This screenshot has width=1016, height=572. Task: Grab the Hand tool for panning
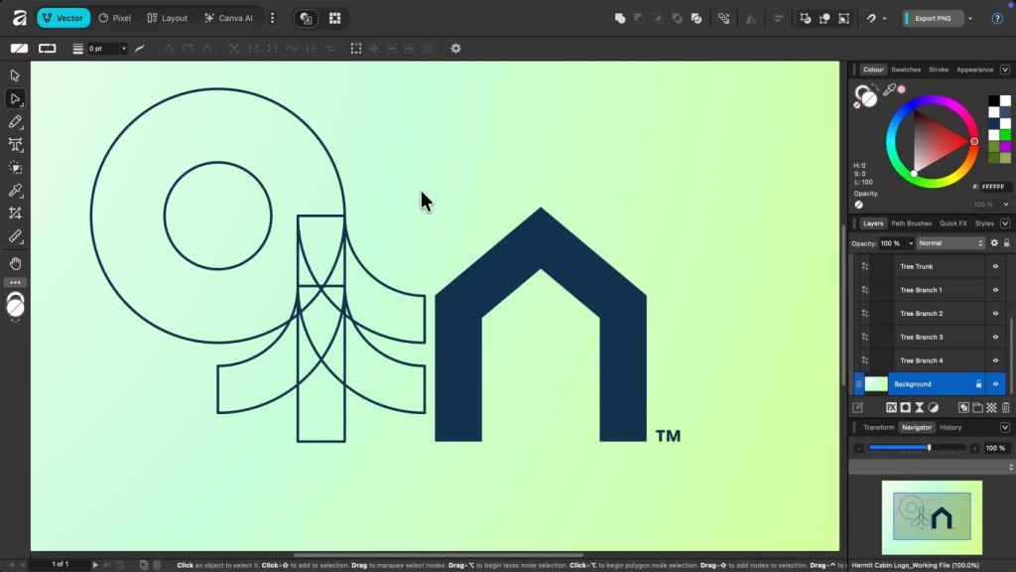point(15,263)
